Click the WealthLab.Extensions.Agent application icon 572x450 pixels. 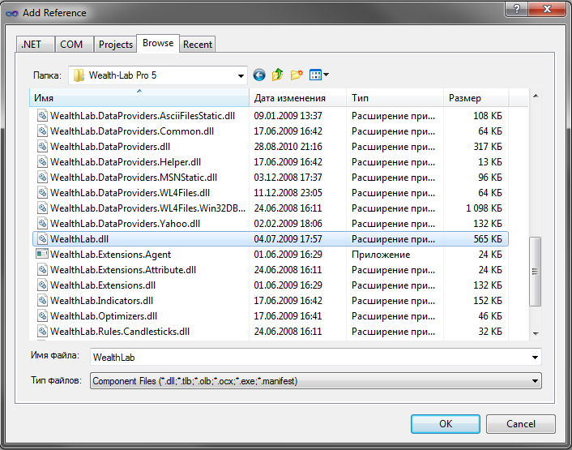pyautogui.click(x=42, y=254)
